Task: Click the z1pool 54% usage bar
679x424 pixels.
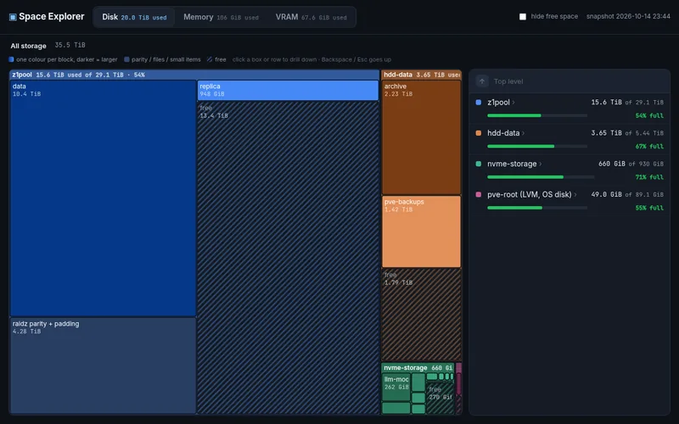Action: click(x=537, y=115)
